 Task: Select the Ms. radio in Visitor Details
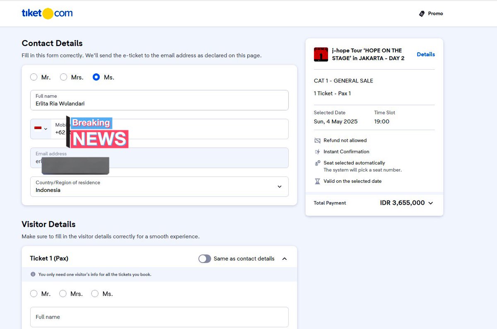point(95,294)
